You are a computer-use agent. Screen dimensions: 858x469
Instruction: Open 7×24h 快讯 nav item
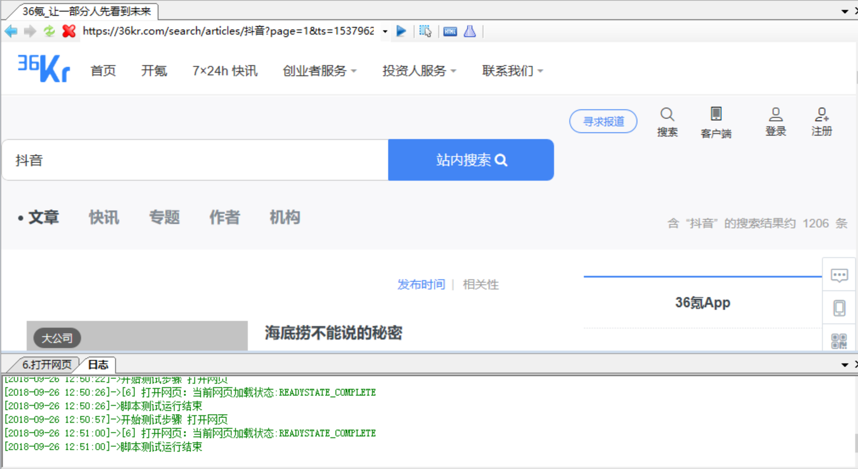coord(225,71)
